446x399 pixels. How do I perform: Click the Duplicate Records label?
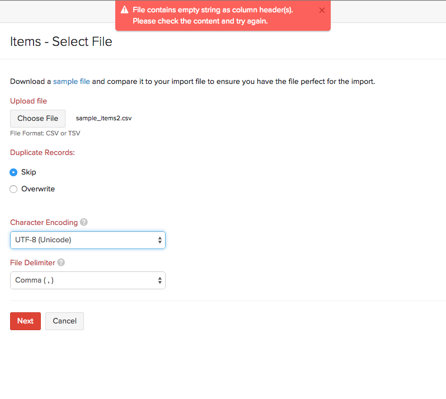coord(43,152)
